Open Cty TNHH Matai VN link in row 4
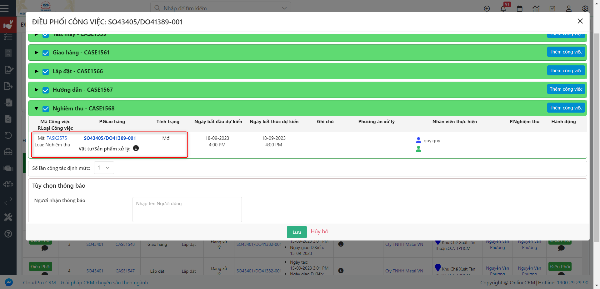The height and width of the screenshot is (289, 600). pos(404,271)
